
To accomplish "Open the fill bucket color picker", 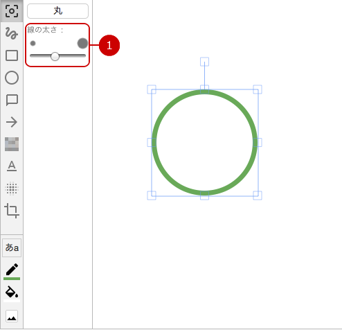I will coord(12,293).
